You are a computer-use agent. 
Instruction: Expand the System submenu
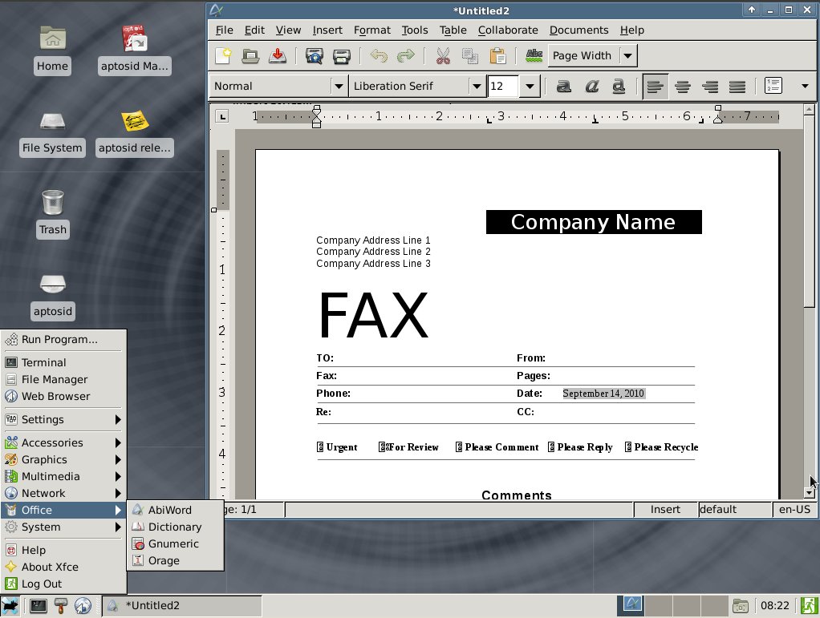[x=63, y=527]
